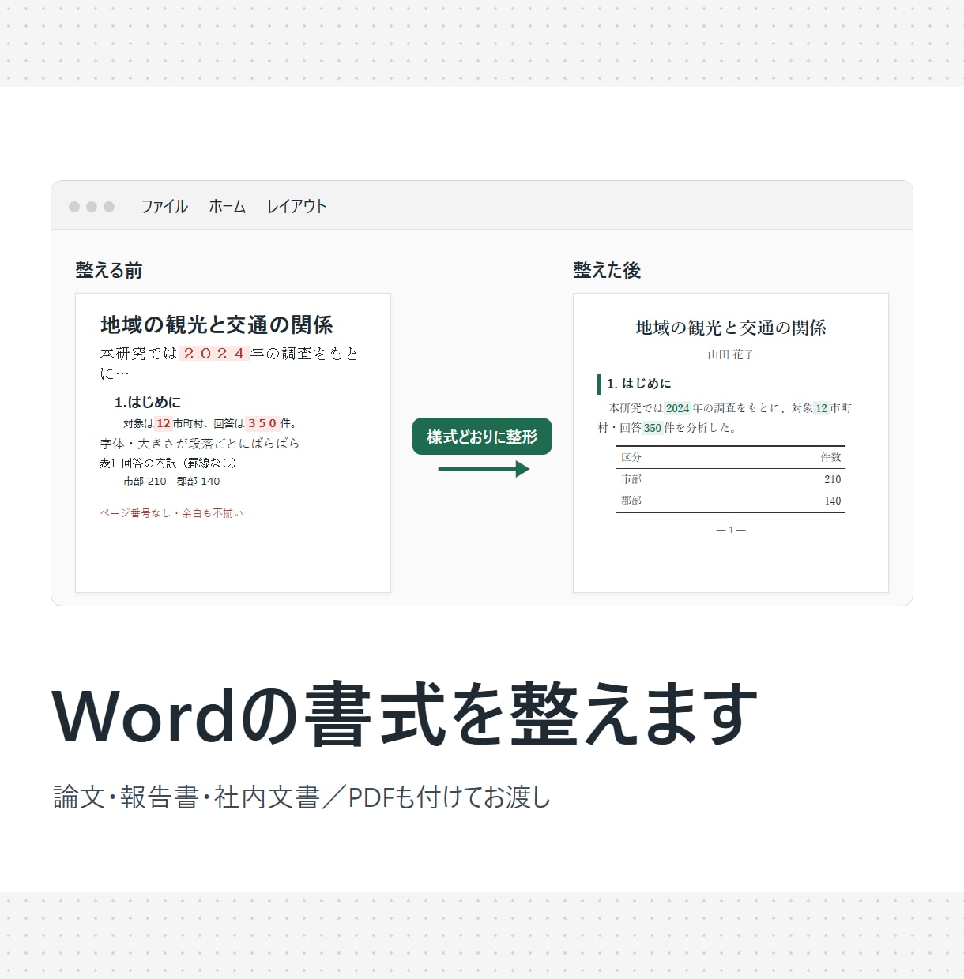Image resolution: width=964 pixels, height=979 pixels.
Task: Click the subtitle 論文・報告書・社内文書／PDFも付けてお渡し
Action: 302,797
